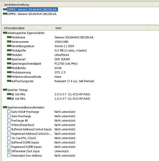Click the memory icon next to DIMM1
The width and height of the screenshot is (159, 161).
pyautogui.click(x=5, y=9)
